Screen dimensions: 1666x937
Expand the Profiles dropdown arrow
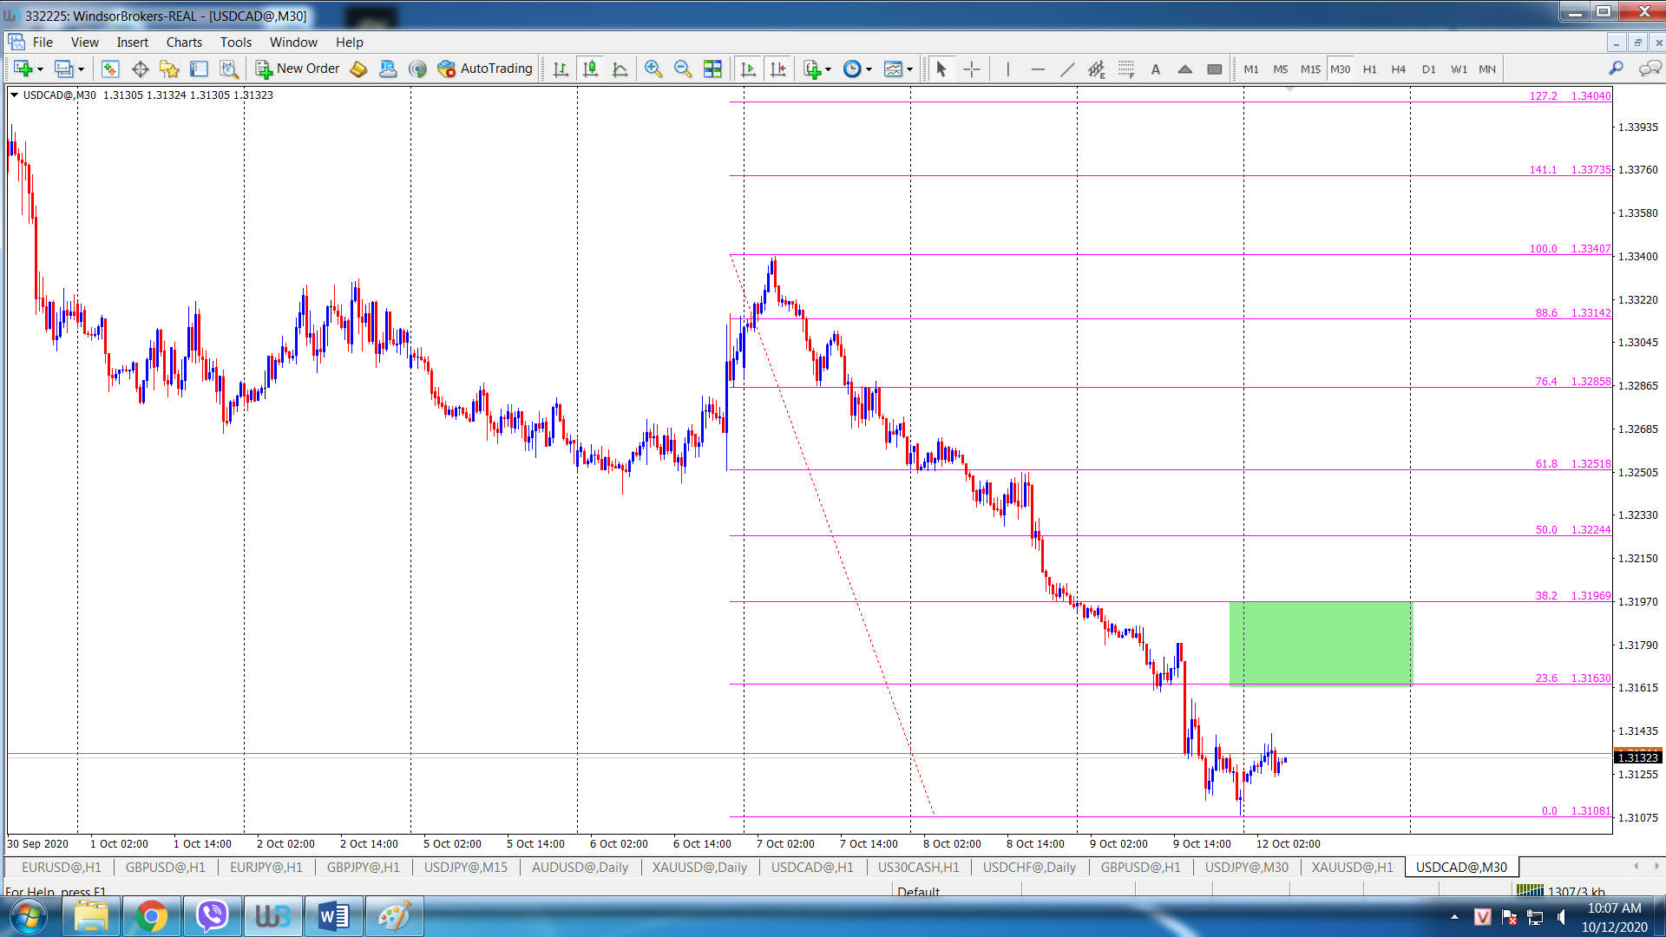(81, 69)
